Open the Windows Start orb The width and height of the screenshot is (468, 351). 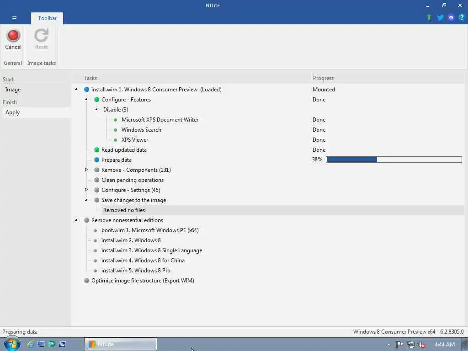11,344
